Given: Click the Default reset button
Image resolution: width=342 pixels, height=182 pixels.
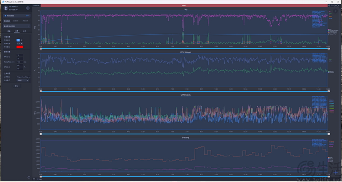Looking at the screenshot, I should (x=16, y=86).
